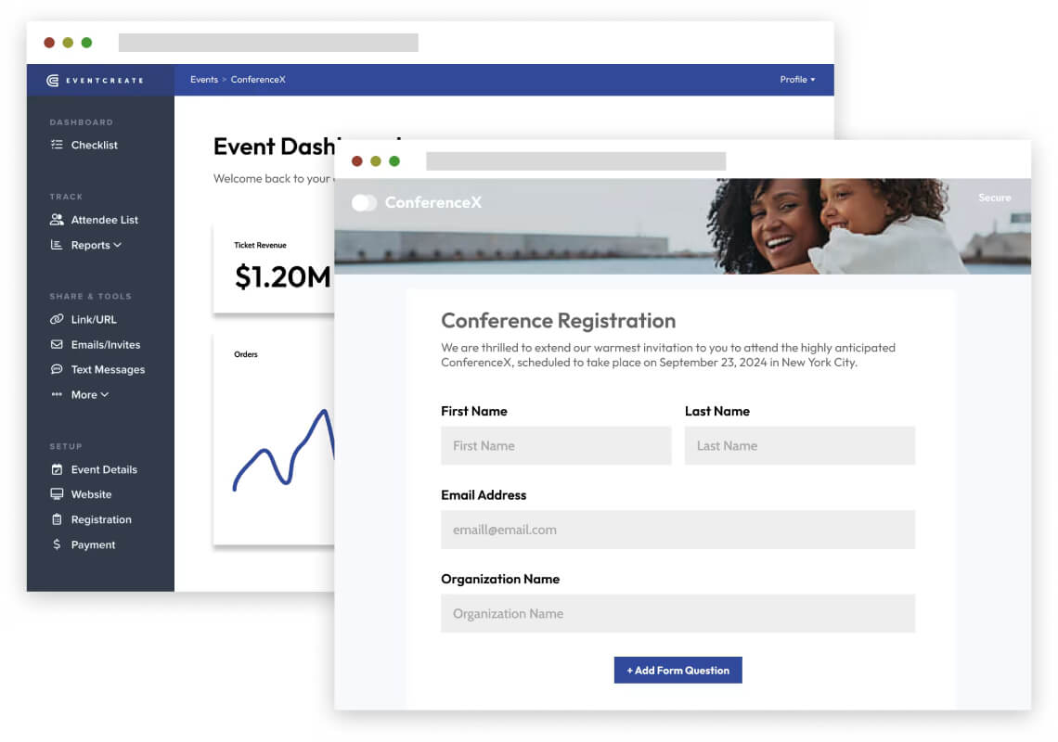Image resolution: width=1058 pixels, height=742 pixels.
Task: Click the Event Details calendar icon
Action: (x=57, y=468)
